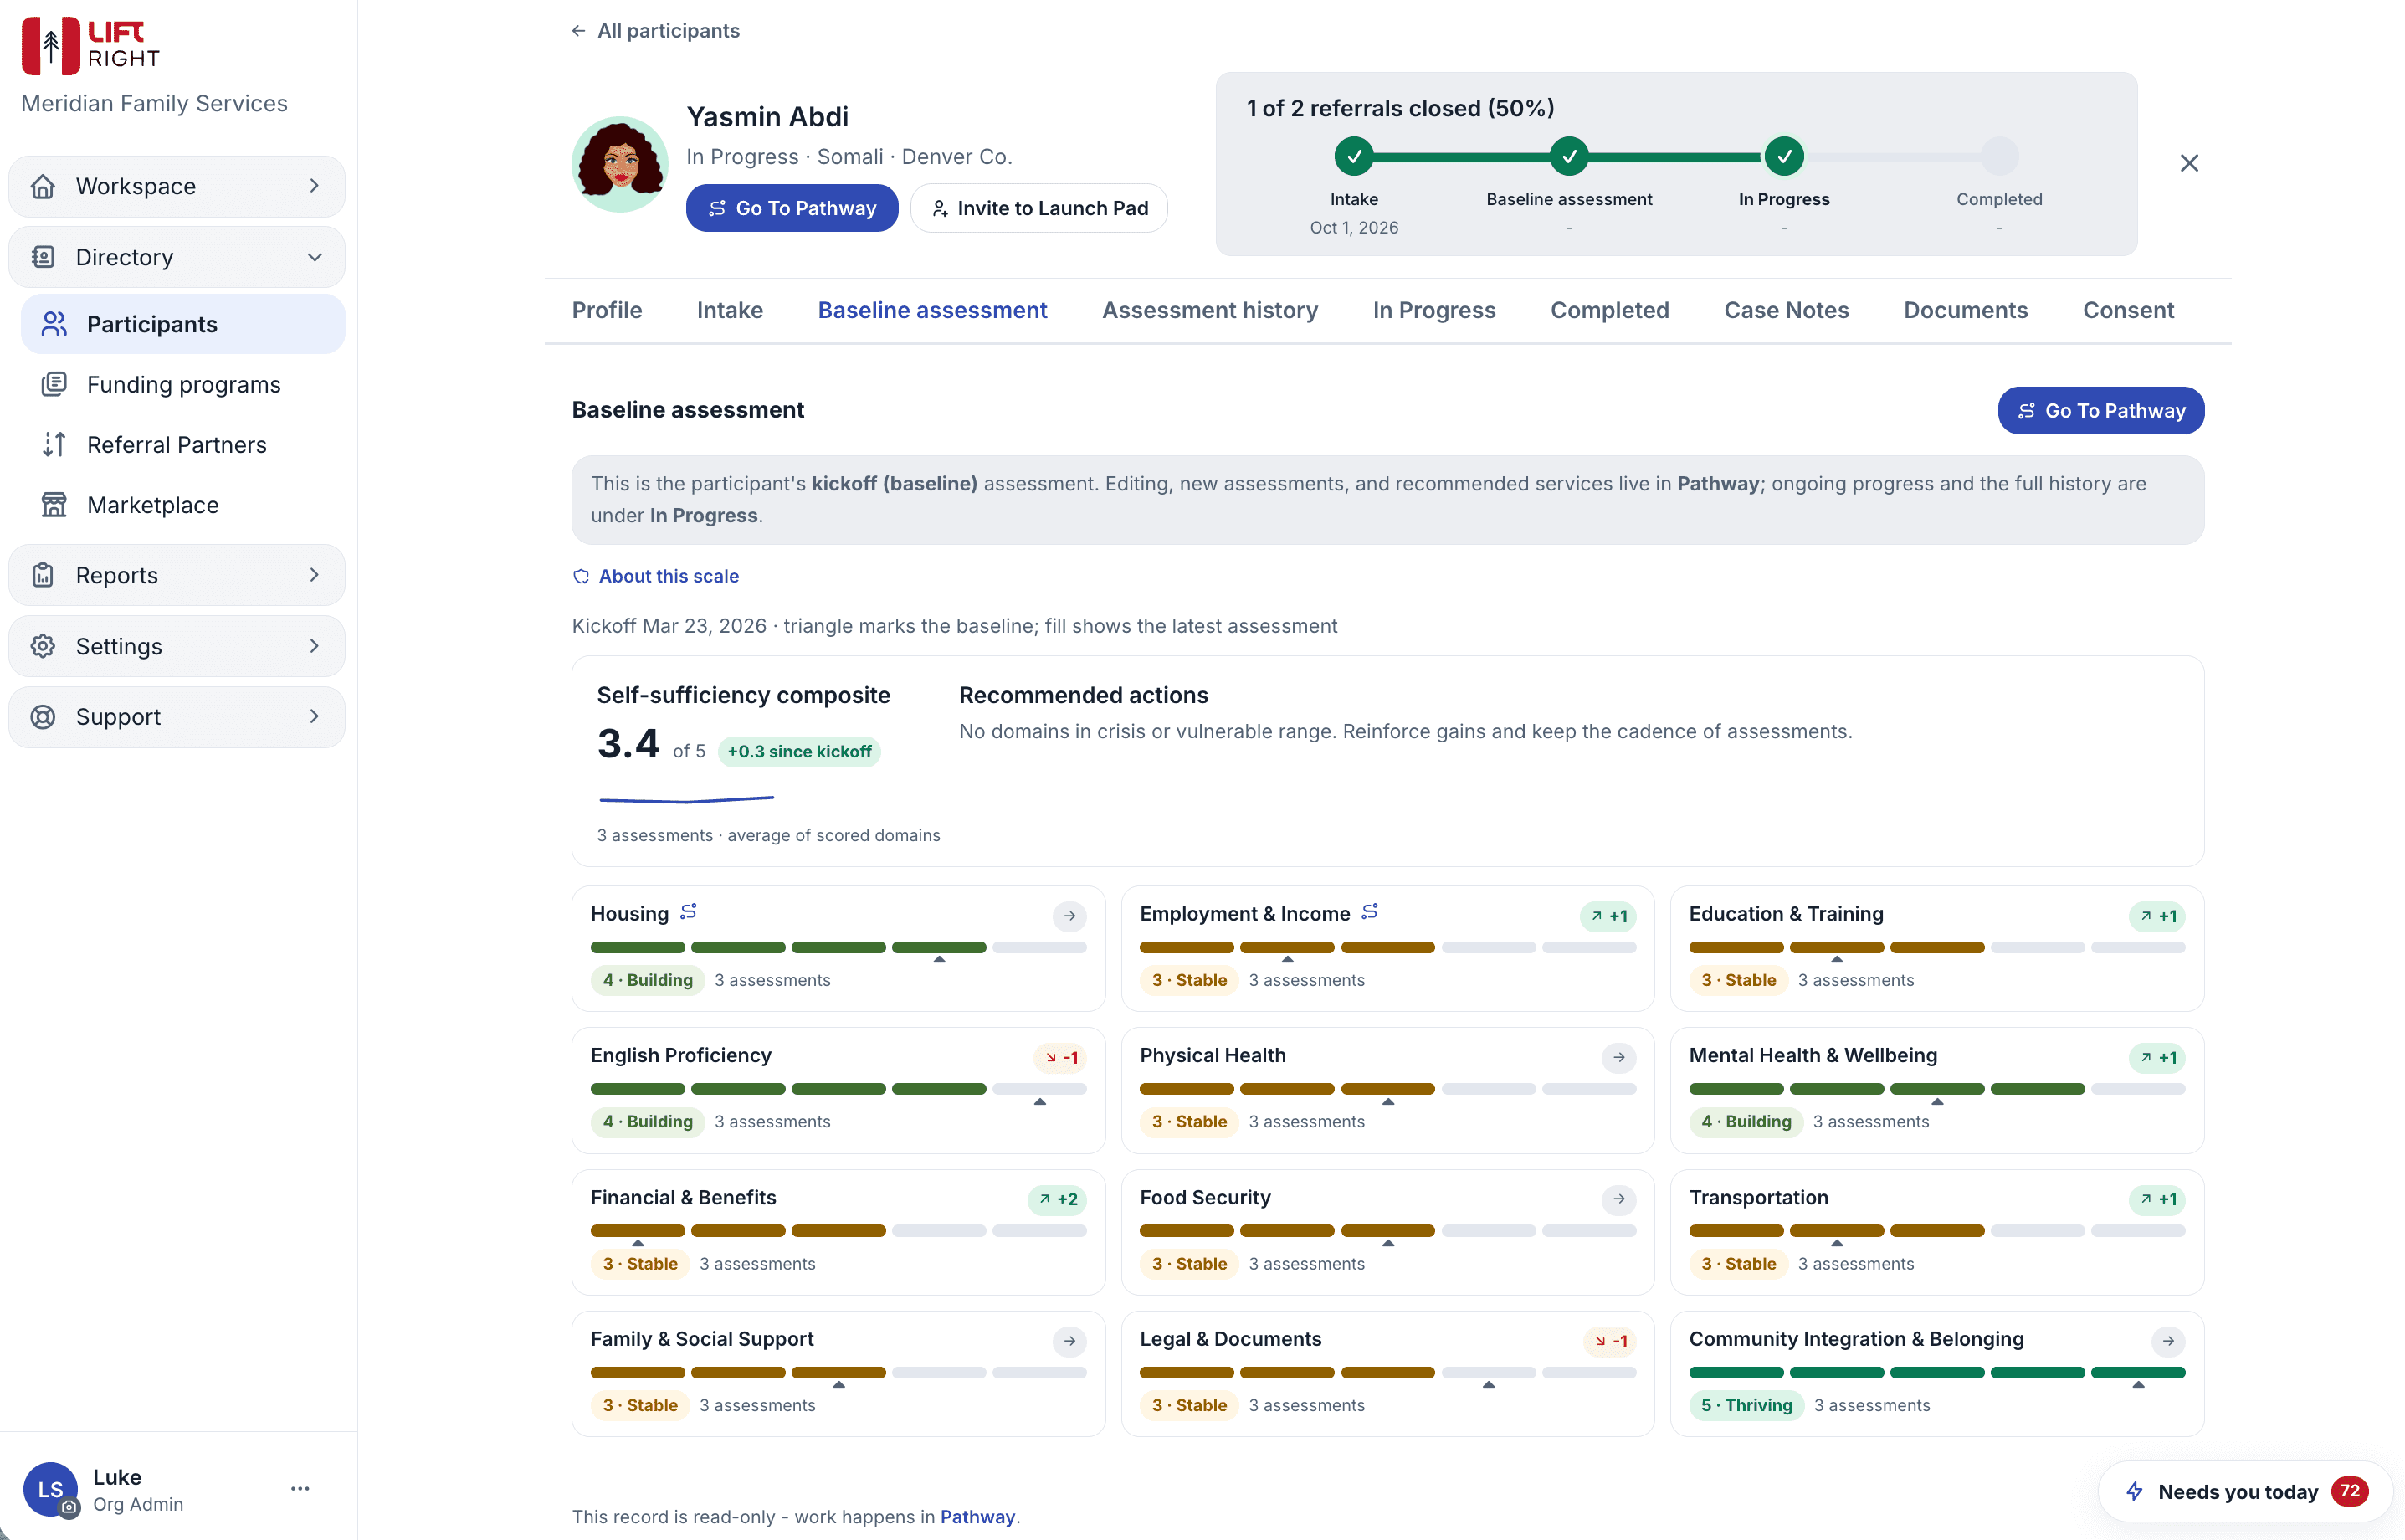2405x1540 pixels.
Task: Open the Luke user options menu
Action: click(x=300, y=1488)
